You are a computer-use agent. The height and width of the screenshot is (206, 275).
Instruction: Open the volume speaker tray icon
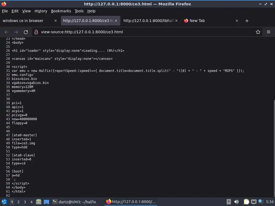click(236, 202)
